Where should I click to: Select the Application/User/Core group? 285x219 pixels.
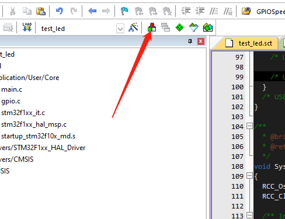[x=29, y=78]
